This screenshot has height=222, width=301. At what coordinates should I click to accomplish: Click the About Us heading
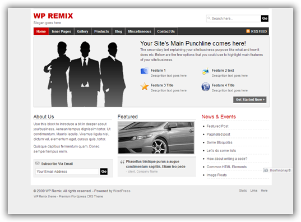pyautogui.click(x=44, y=117)
